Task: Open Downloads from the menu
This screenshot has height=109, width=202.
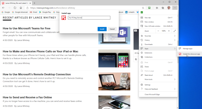Action: [158, 44]
